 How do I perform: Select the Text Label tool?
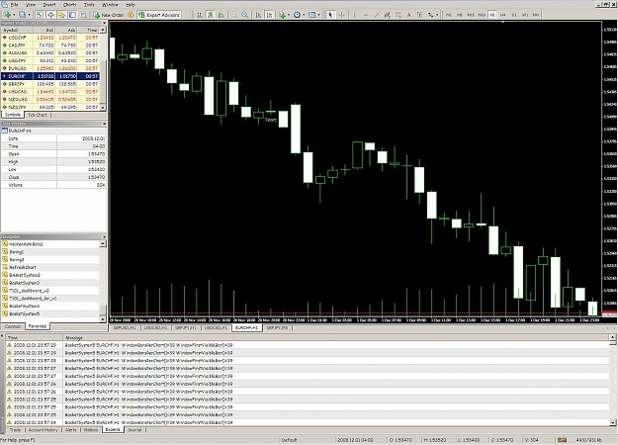(x=419, y=15)
